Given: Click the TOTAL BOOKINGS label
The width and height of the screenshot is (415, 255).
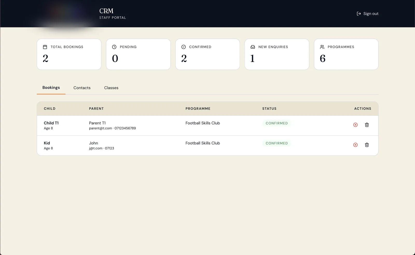Looking at the screenshot, I should click(x=67, y=47).
